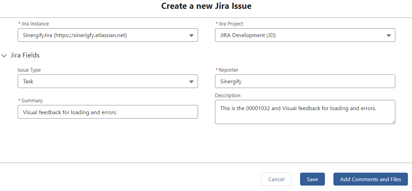The image size is (412, 191).
Task: Cancel the new Jira issue
Action: click(276, 179)
